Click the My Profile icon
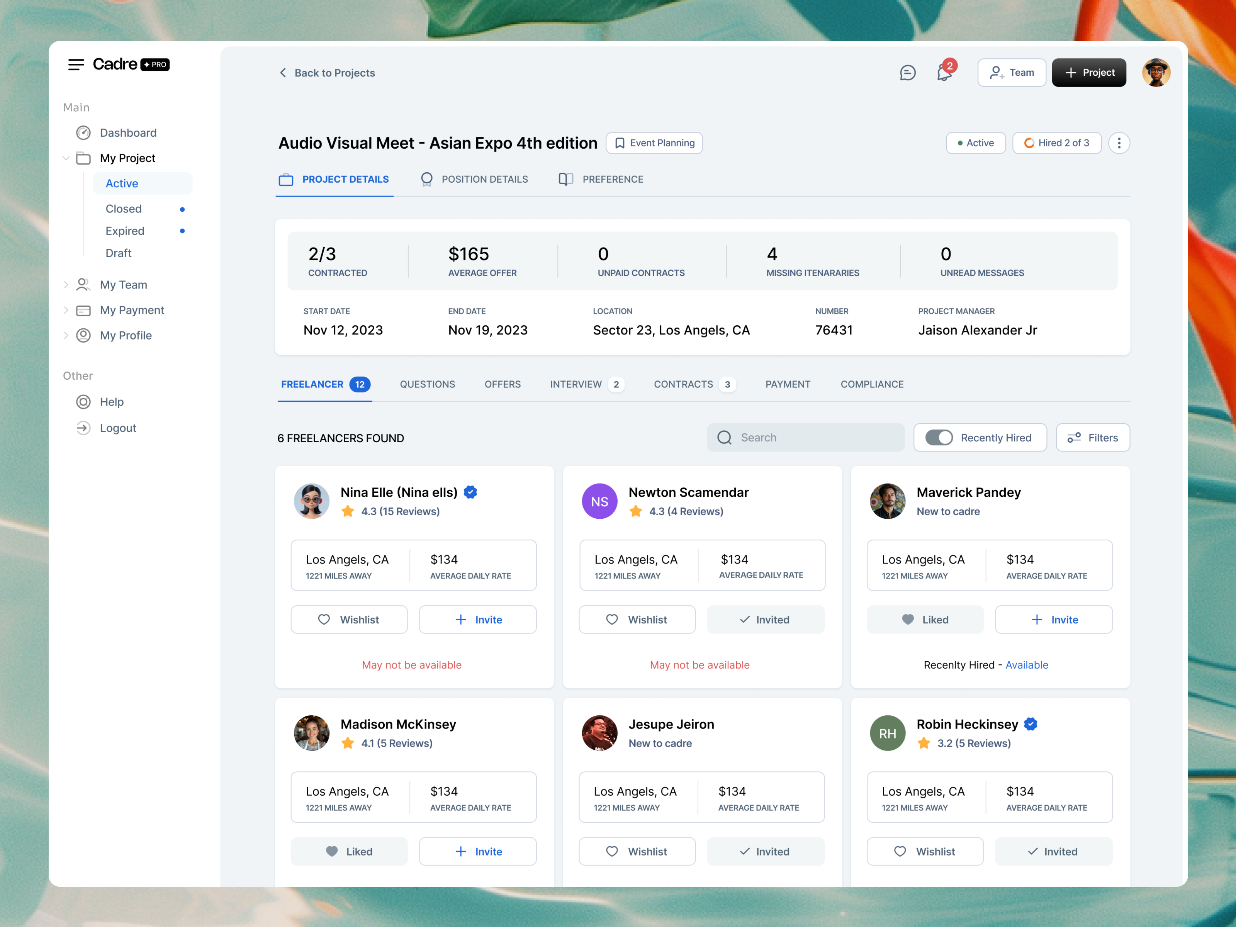 pyautogui.click(x=83, y=335)
